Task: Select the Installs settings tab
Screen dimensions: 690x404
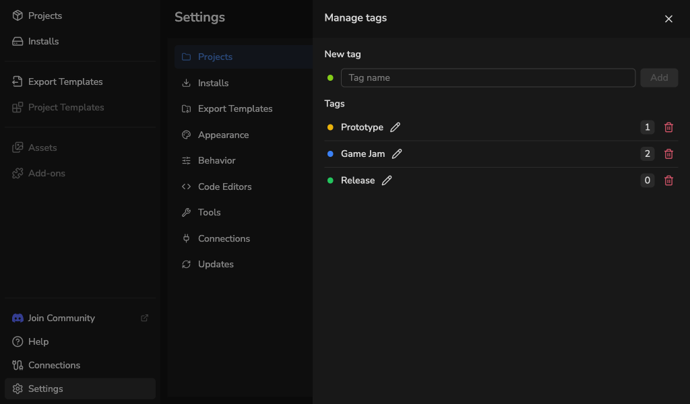Action: [243, 83]
